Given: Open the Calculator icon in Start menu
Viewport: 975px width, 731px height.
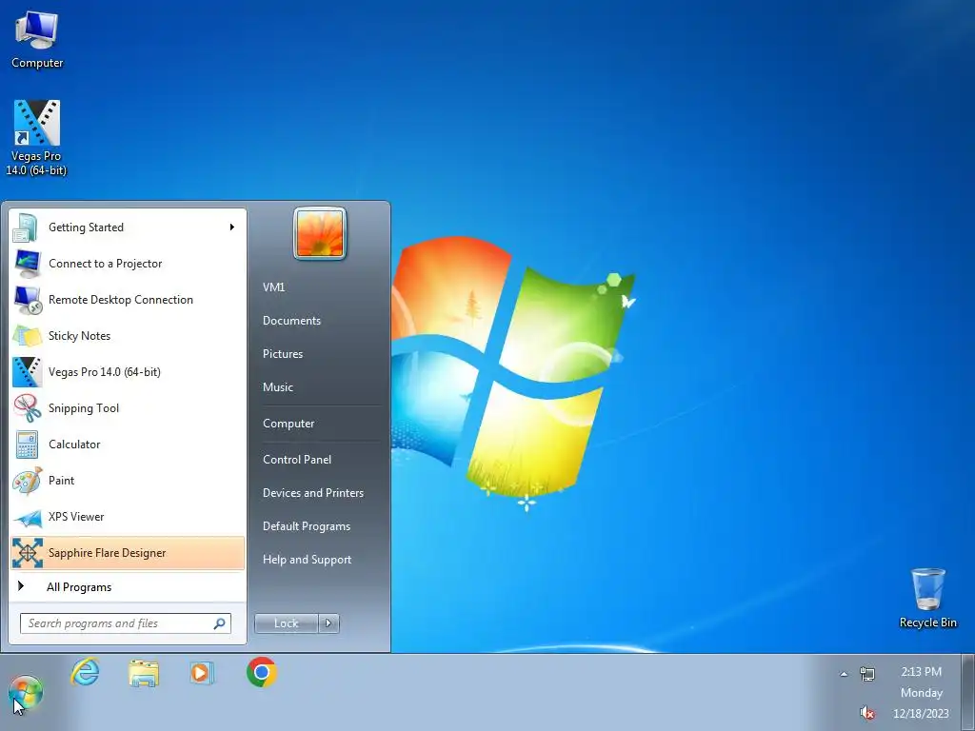Looking at the screenshot, I should tap(28, 444).
